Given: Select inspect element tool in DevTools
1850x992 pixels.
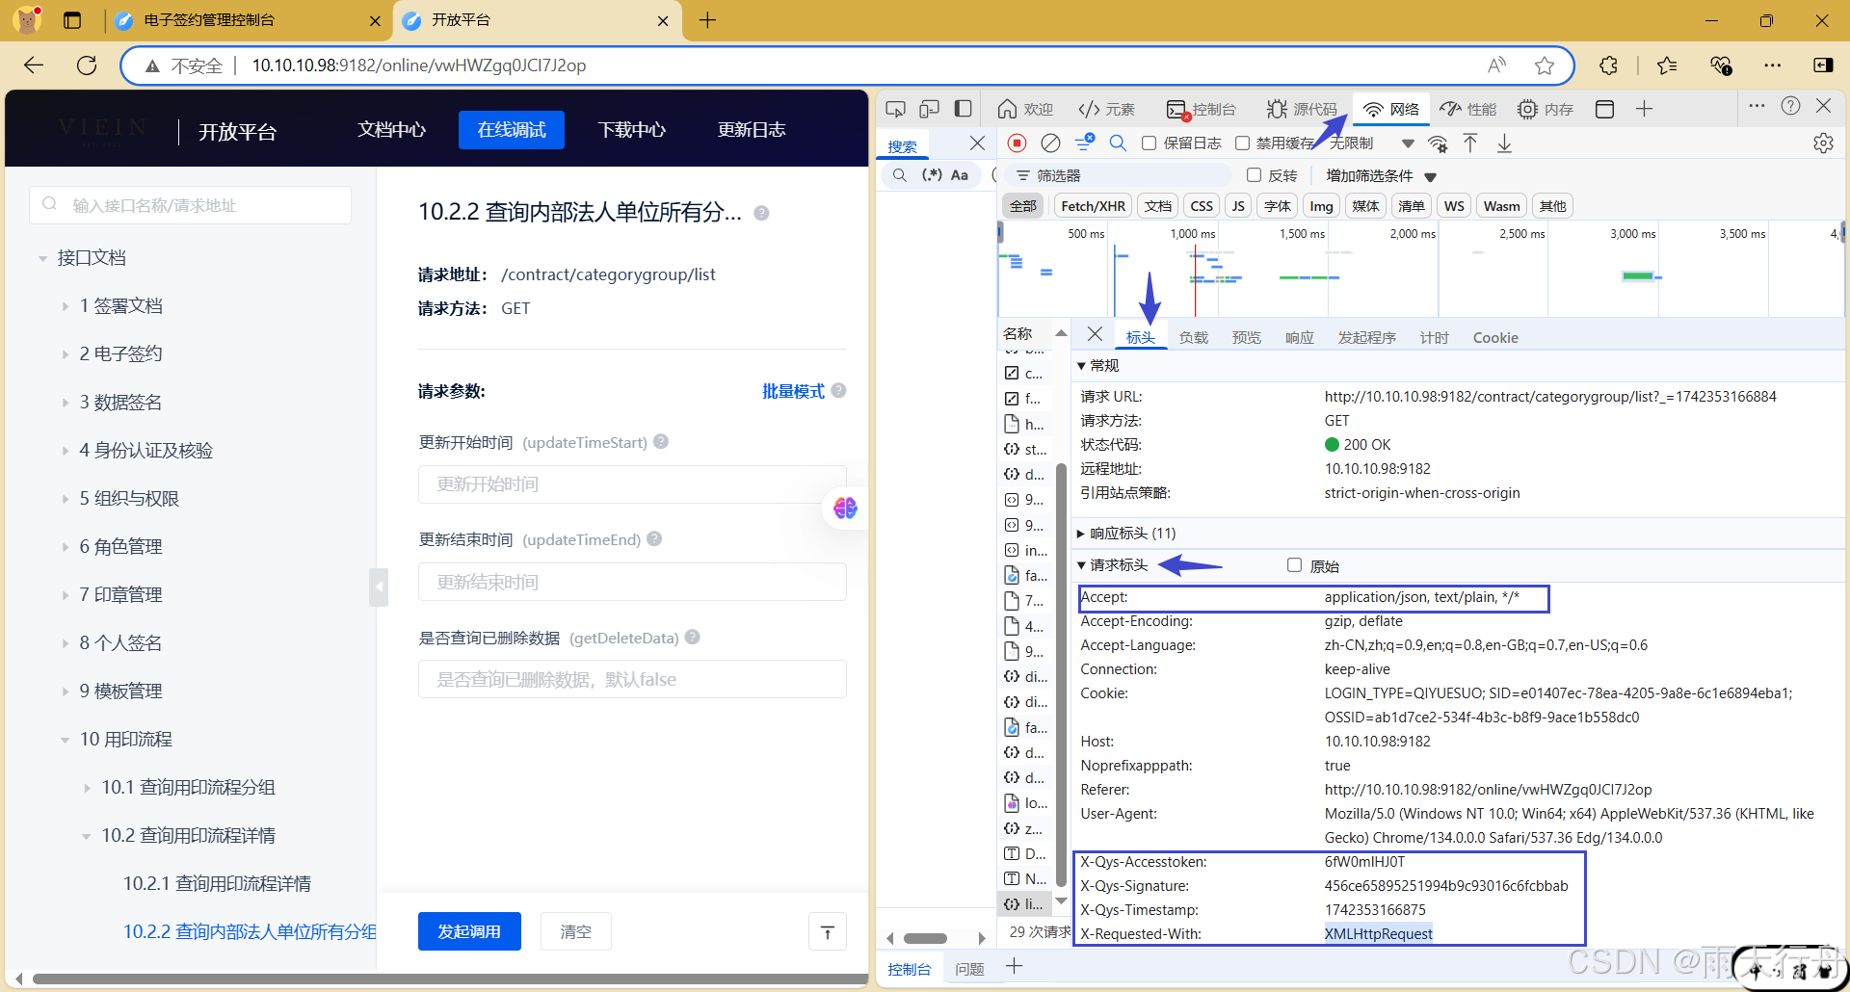Looking at the screenshot, I should point(895,109).
